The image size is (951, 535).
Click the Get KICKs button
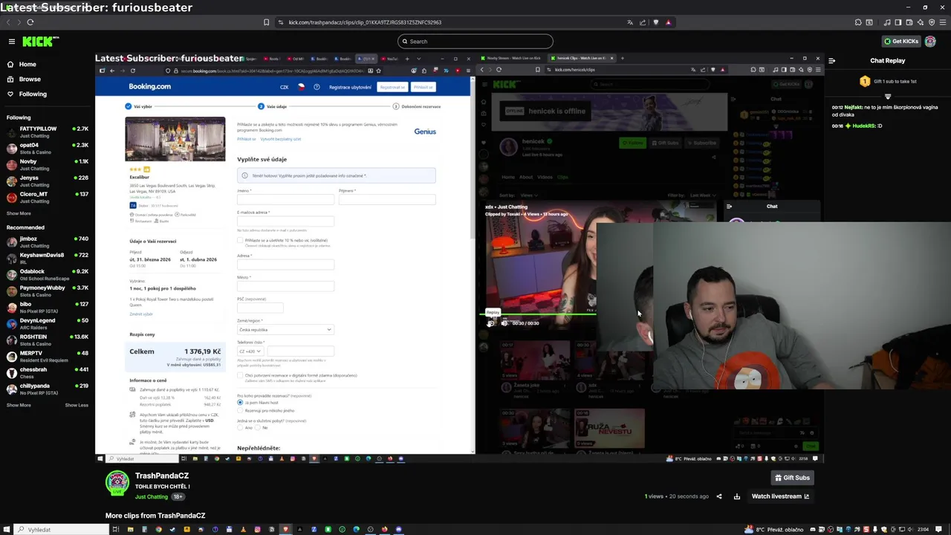pyautogui.click(x=901, y=42)
